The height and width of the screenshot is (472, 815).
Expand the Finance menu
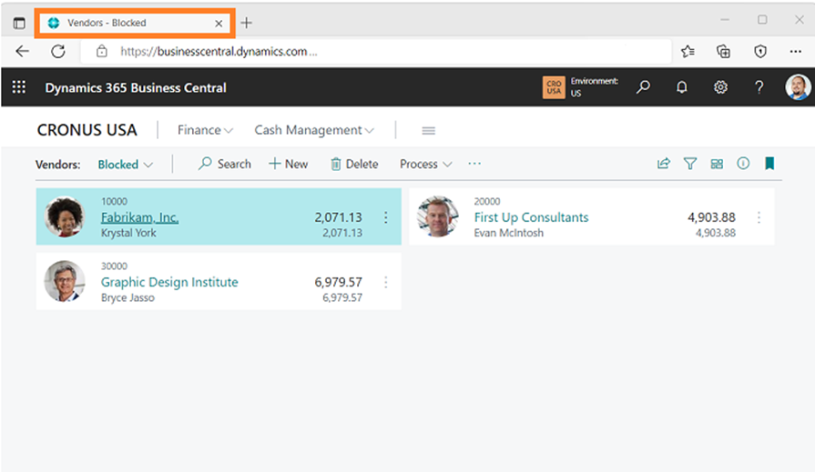(x=205, y=130)
